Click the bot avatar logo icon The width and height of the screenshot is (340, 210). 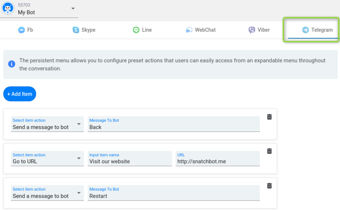click(x=8, y=8)
